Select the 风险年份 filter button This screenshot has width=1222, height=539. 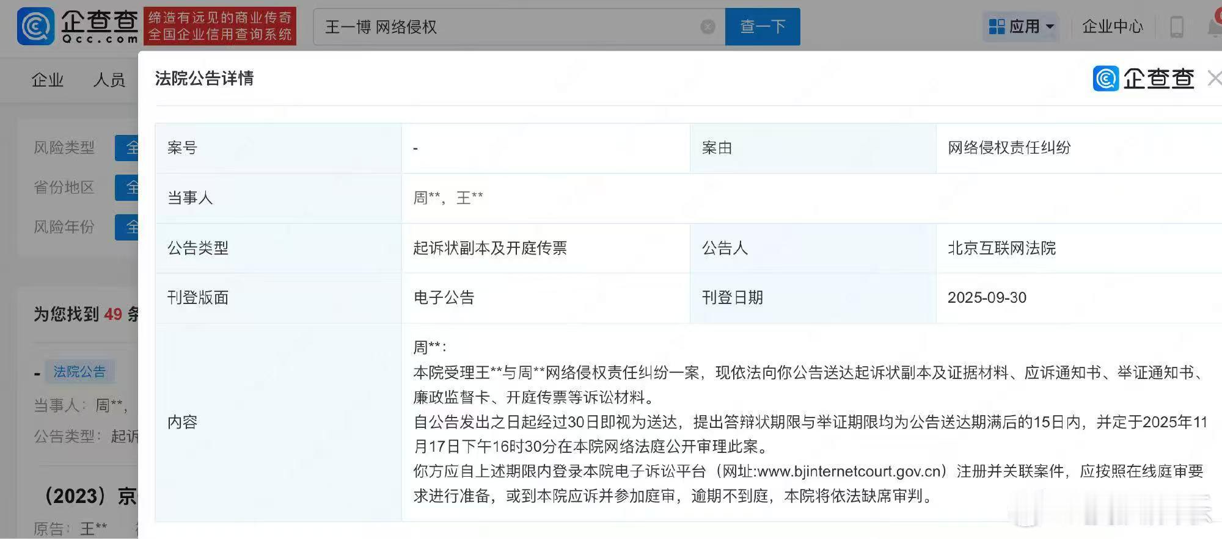pyautogui.click(x=126, y=227)
